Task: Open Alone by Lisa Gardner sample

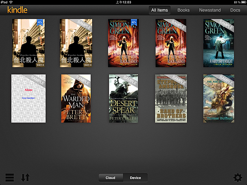Action: click(28, 99)
